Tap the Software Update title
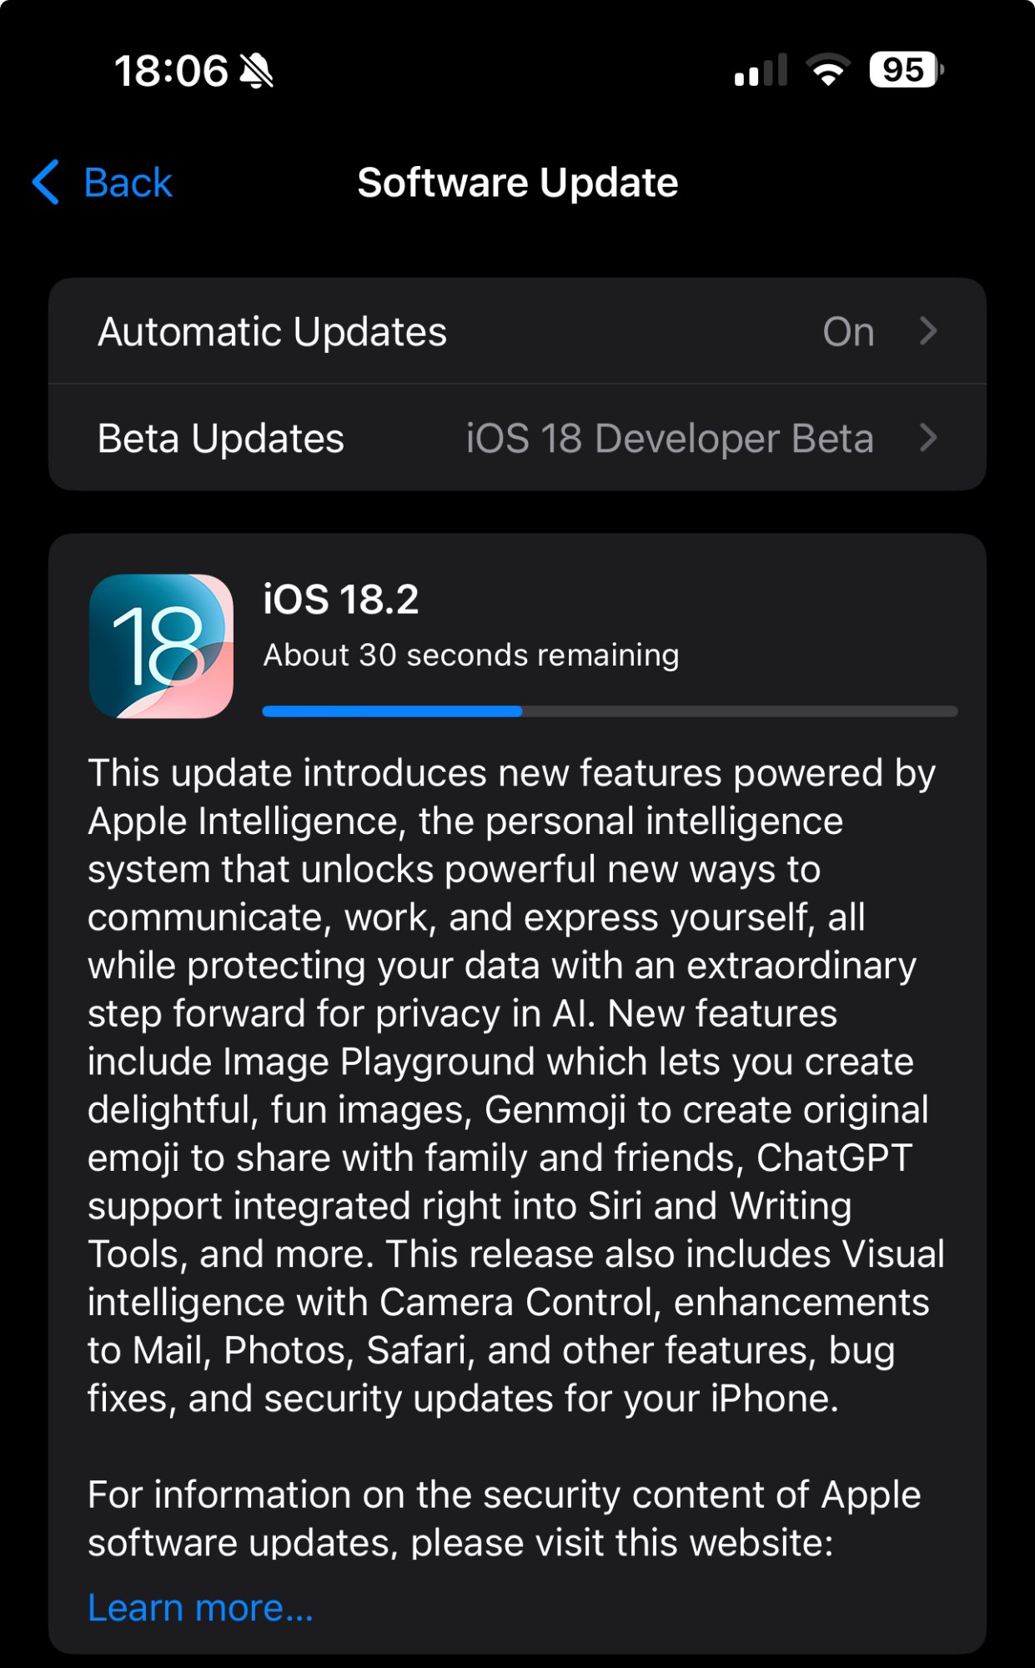Viewport: 1035px width, 1668px height. (517, 183)
